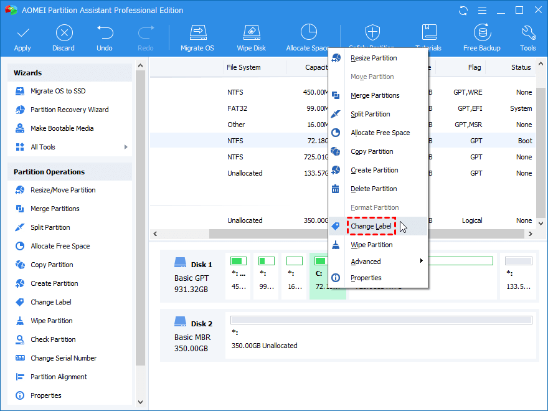Select Make Bootable Media wizard
Screen dimensions: 548x411
pyautogui.click(x=62, y=128)
